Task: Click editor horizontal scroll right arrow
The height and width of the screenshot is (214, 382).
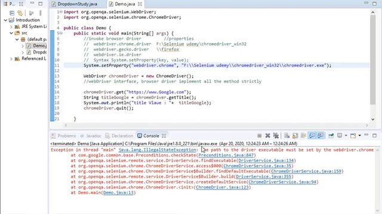Action: (x=366, y=125)
